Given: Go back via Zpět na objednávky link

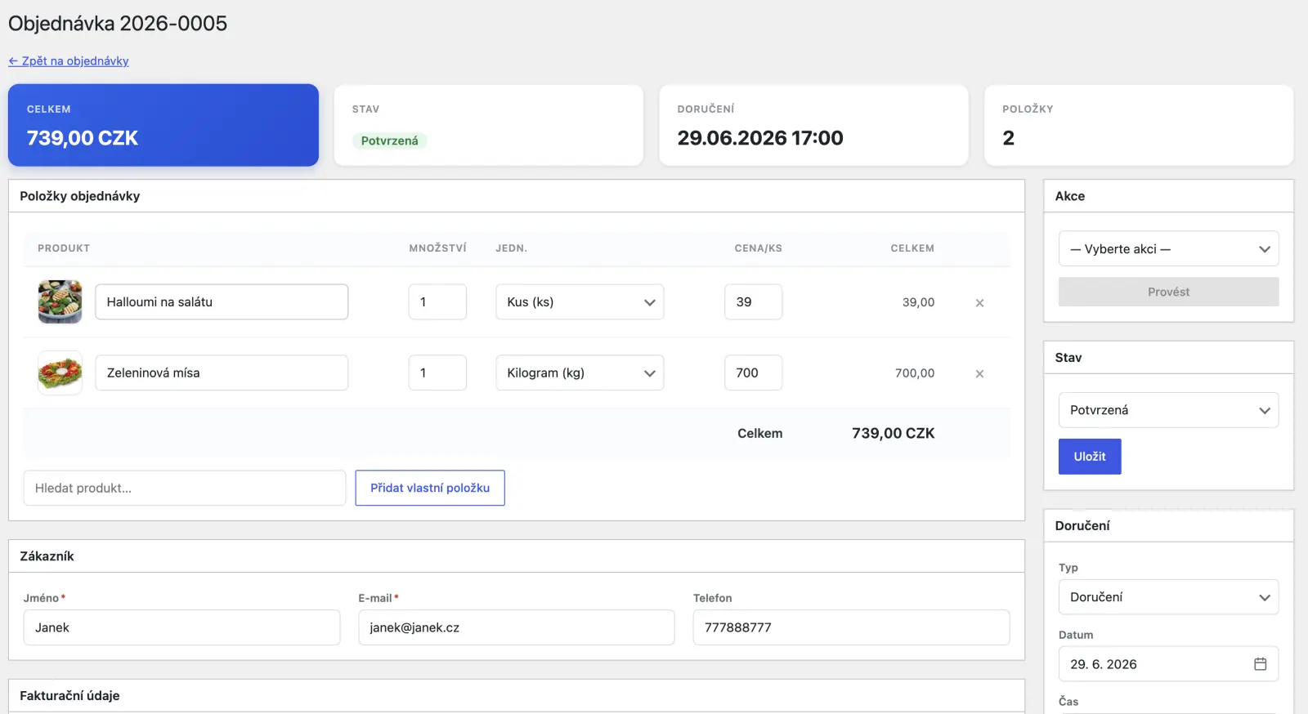Looking at the screenshot, I should [x=69, y=61].
